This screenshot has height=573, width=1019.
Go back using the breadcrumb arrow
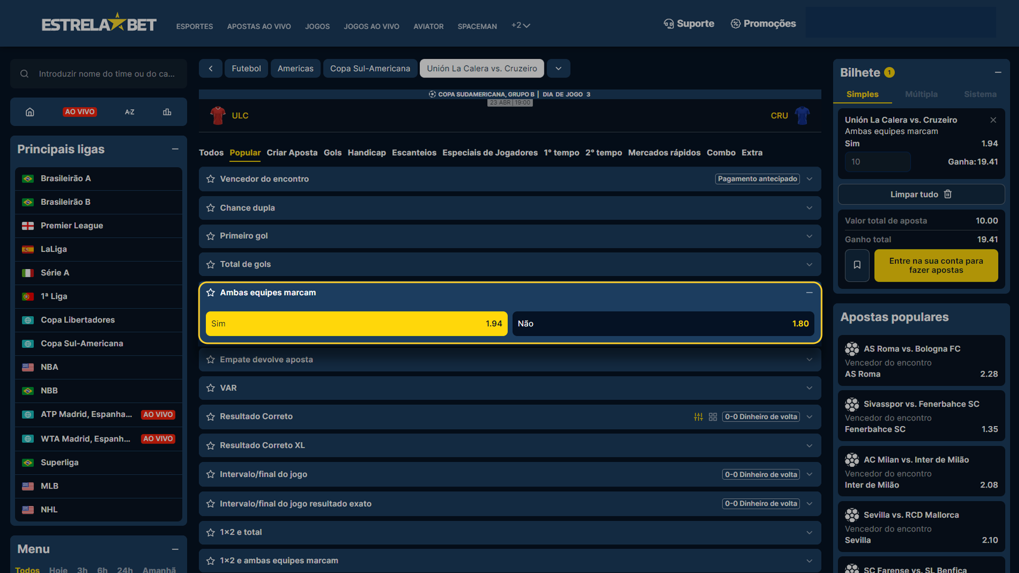(x=211, y=68)
